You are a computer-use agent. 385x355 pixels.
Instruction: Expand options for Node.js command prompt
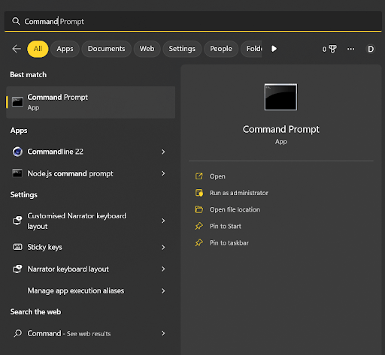tap(163, 173)
